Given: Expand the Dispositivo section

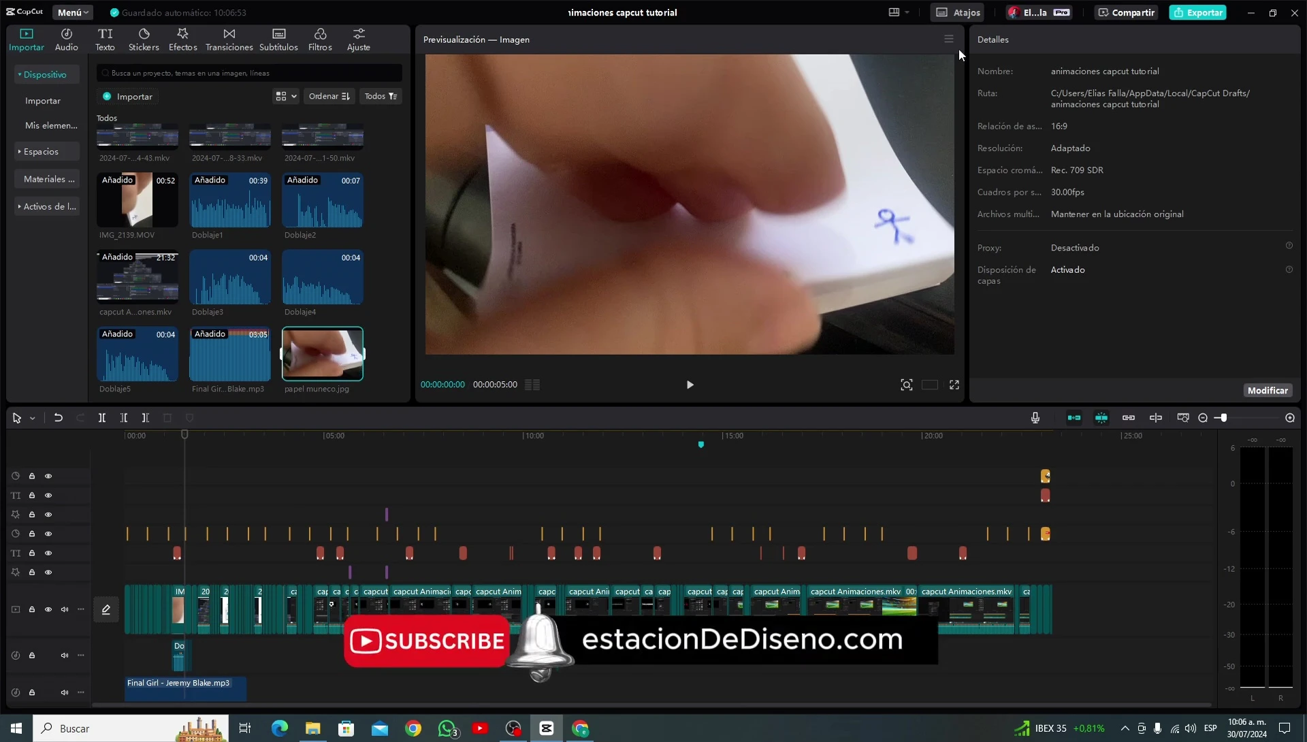Looking at the screenshot, I should click(x=46, y=74).
